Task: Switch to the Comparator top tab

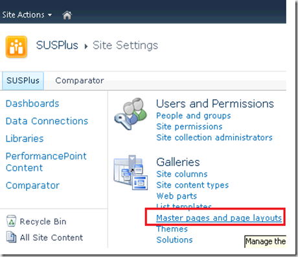Action: [80, 80]
